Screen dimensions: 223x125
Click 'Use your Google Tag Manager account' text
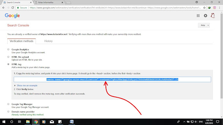point(30,107)
